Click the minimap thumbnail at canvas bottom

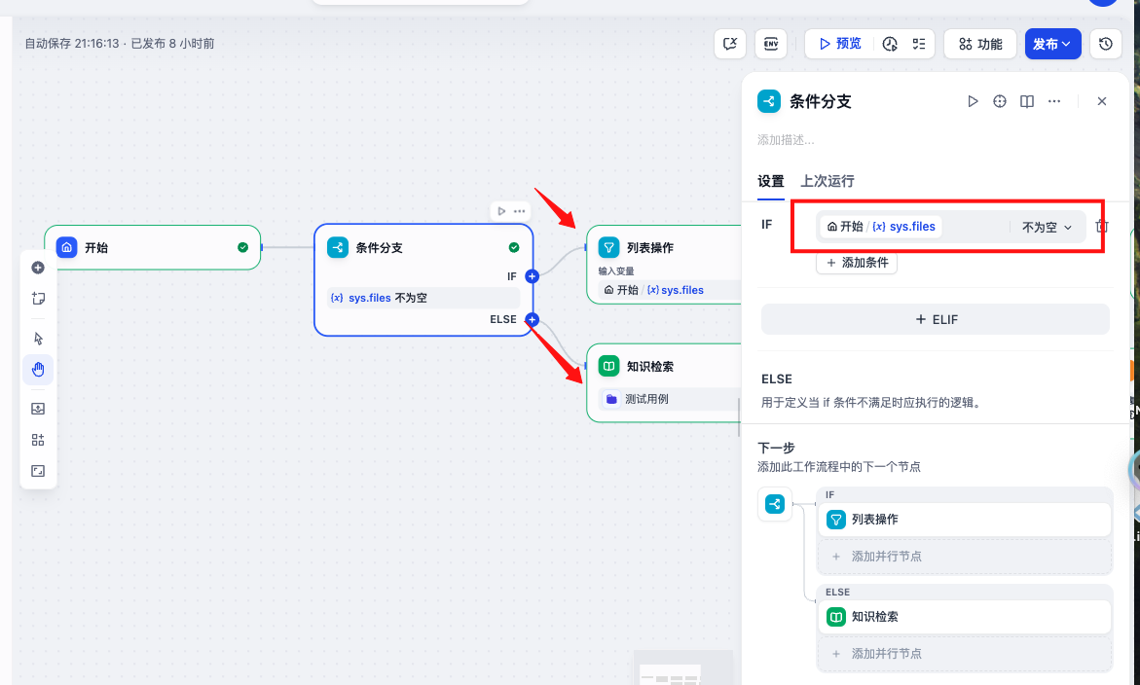point(683,668)
